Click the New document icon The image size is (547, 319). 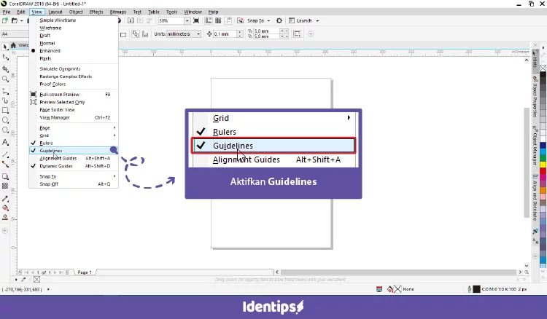pos(5,21)
